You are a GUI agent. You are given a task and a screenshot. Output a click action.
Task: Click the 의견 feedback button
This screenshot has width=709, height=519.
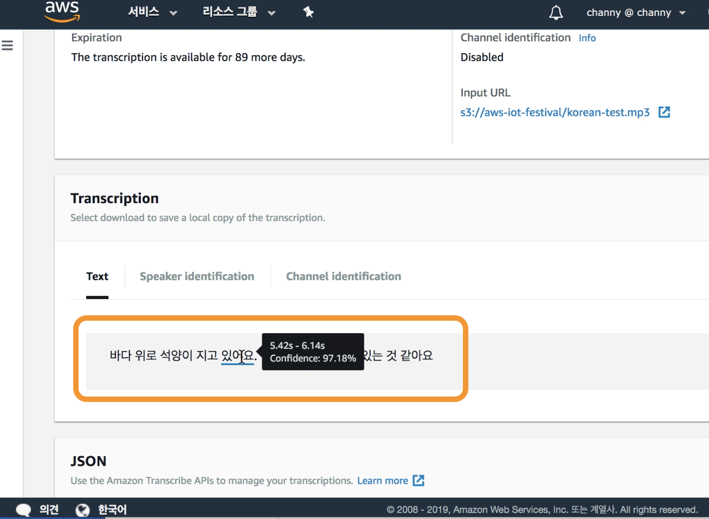tap(49, 510)
